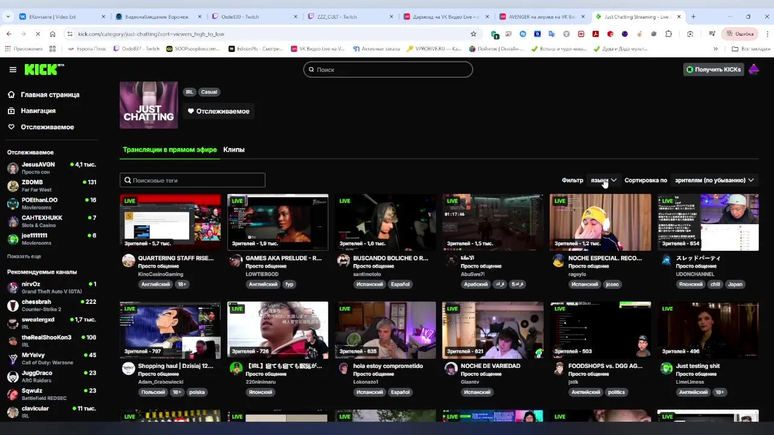The height and width of the screenshot is (435, 774).
Task: Click the browser back arrow
Action: [9, 34]
